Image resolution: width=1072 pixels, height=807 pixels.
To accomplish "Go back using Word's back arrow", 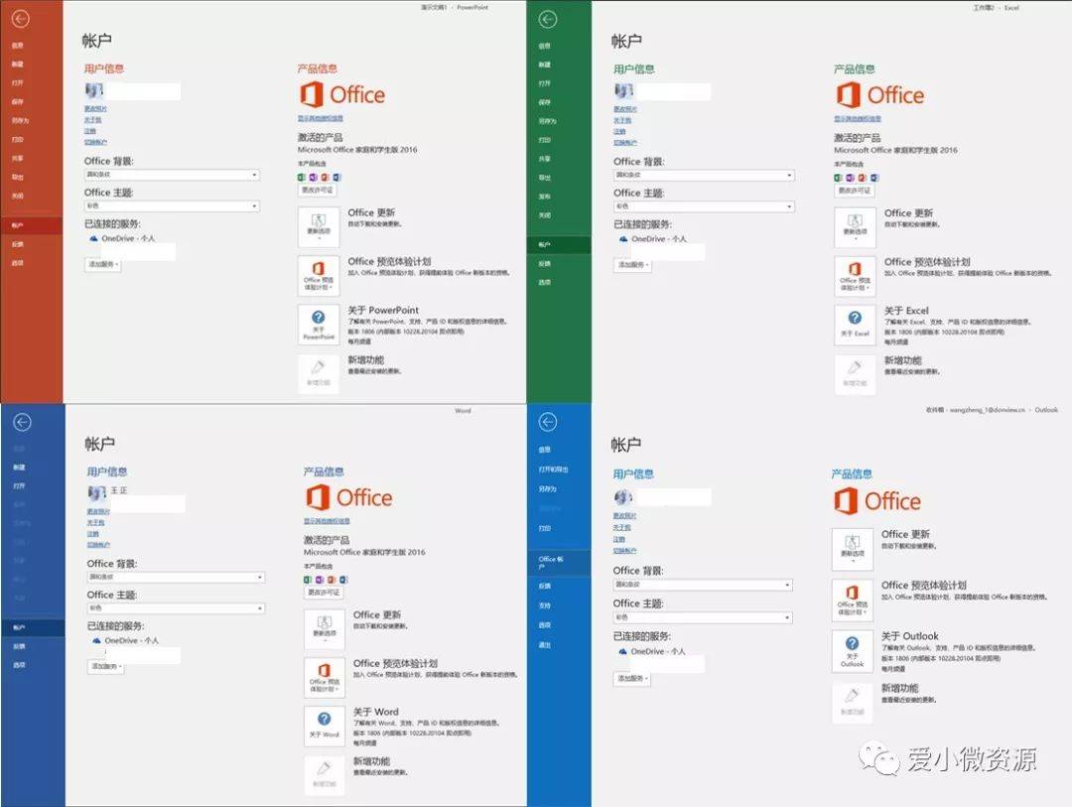I will pos(22,422).
